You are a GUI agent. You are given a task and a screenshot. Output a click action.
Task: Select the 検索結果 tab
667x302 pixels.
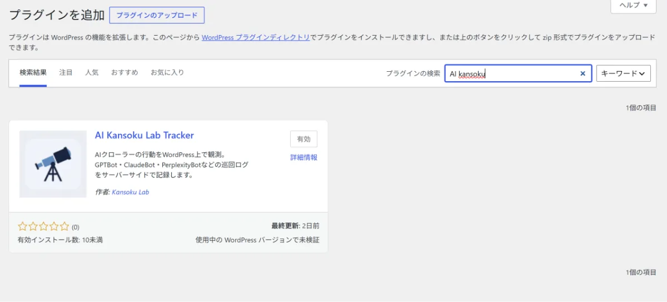tap(33, 72)
